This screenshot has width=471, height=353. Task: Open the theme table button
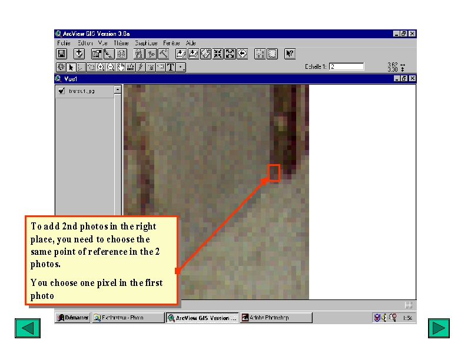click(121, 54)
